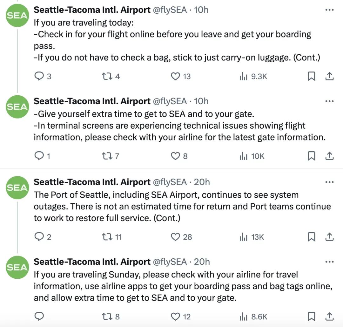343x327 pixels.
Task: Share the 'traveling Sunday' tweet
Action: point(329,317)
